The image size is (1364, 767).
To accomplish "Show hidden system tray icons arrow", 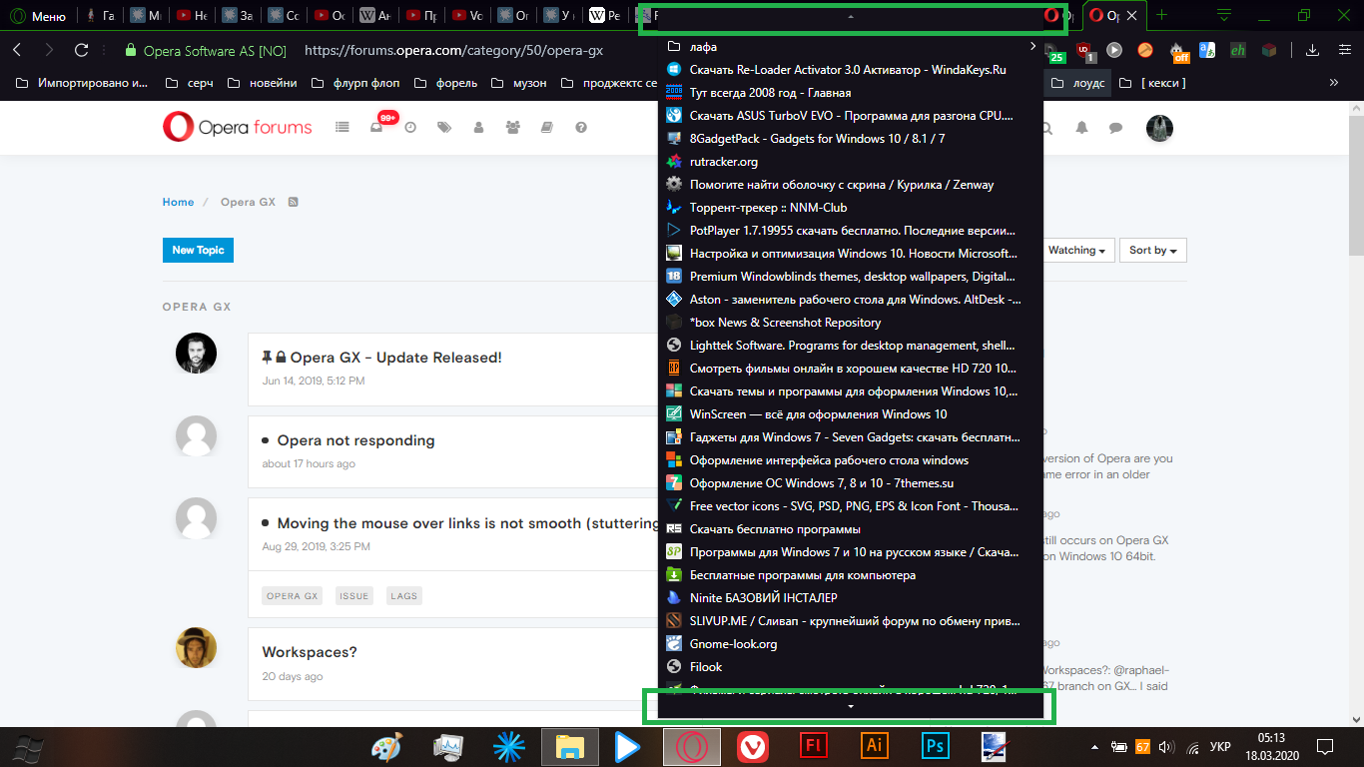I will (x=1095, y=746).
